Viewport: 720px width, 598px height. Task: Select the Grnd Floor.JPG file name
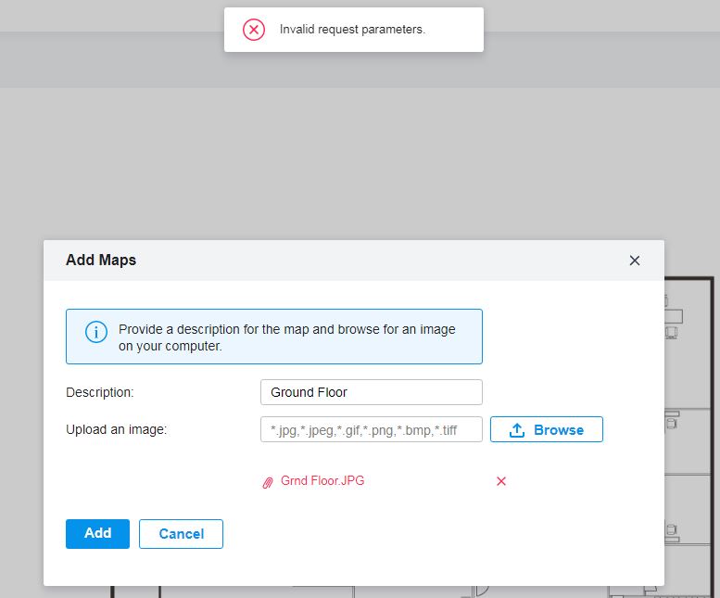tap(322, 481)
